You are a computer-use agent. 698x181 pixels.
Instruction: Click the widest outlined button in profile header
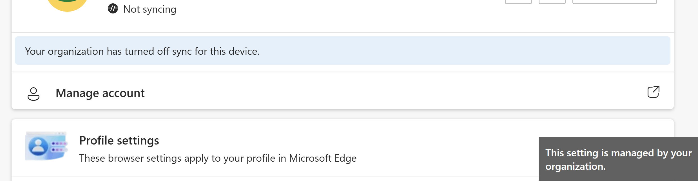click(614, 2)
